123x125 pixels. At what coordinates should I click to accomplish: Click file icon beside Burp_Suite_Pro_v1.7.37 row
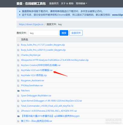(18, 45)
